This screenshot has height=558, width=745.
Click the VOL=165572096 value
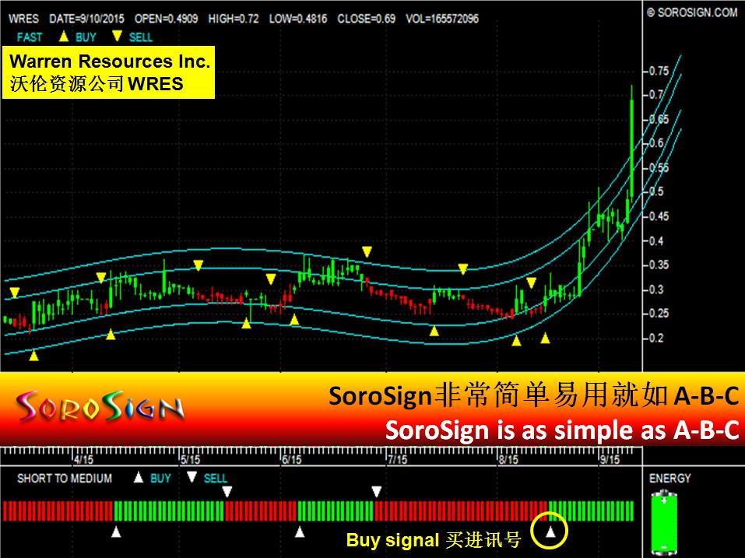pyautogui.click(x=442, y=19)
